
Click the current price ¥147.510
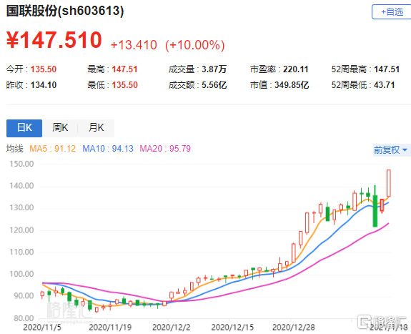[54, 40]
